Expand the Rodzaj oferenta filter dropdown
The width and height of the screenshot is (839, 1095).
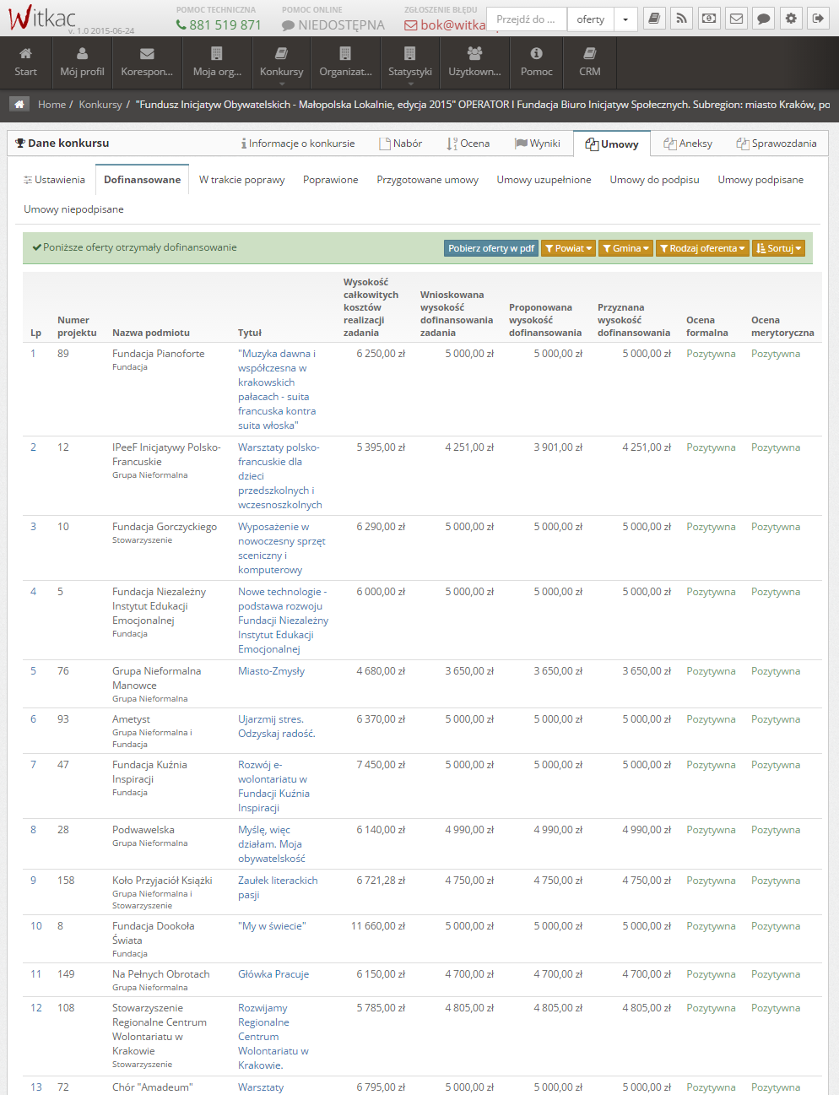702,248
